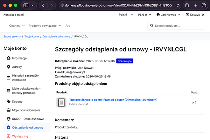Reload the page with the refresh icon

pos(178,5)
